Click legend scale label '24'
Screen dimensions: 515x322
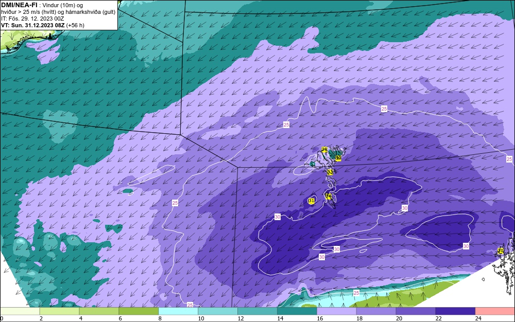(478, 318)
